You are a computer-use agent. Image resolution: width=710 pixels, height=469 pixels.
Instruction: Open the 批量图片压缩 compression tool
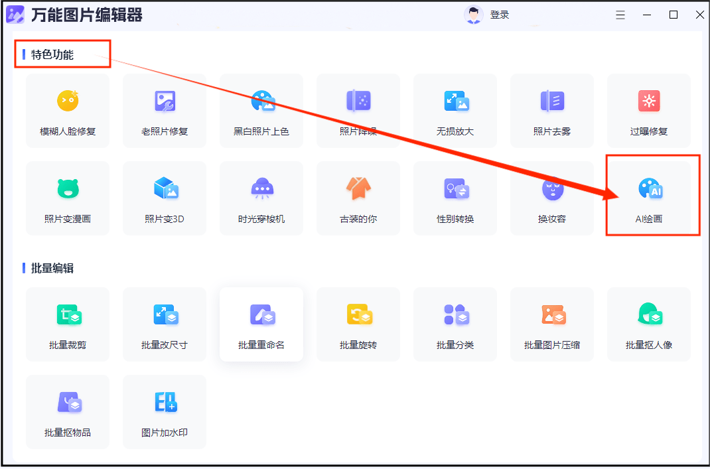pyautogui.click(x=552, y=324)
